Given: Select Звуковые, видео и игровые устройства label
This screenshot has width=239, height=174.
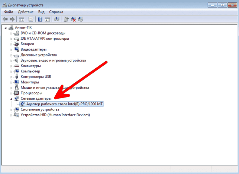Looking at the screenshot, I should [53, 60].
